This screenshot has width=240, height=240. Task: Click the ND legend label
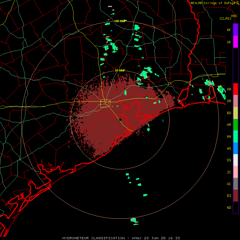point(229,208)
